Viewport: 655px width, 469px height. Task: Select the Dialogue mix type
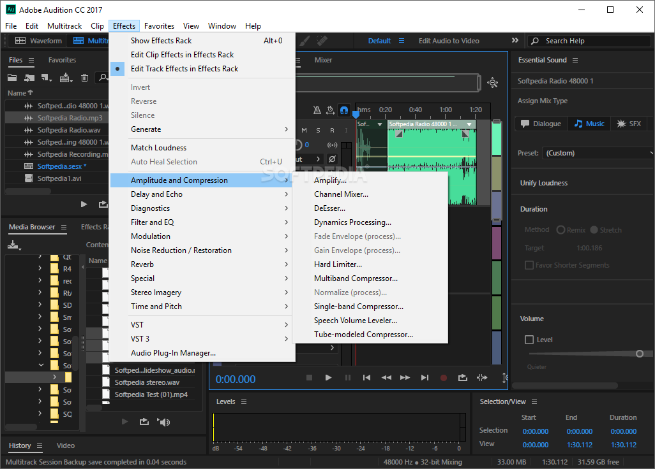tap(541, 124)
